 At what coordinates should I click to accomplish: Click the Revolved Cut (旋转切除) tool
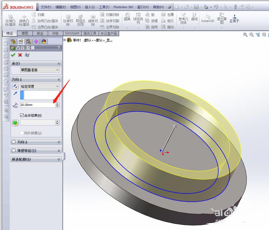(93, 20)
